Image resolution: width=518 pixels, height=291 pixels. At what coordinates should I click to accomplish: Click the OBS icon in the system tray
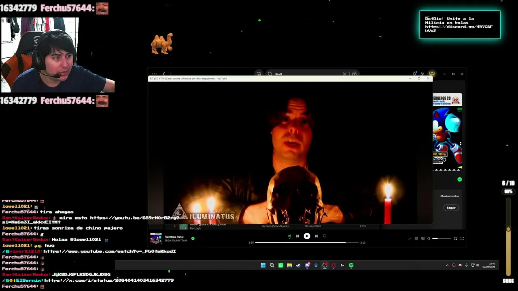pyautogui.click(x=454, y=265)
